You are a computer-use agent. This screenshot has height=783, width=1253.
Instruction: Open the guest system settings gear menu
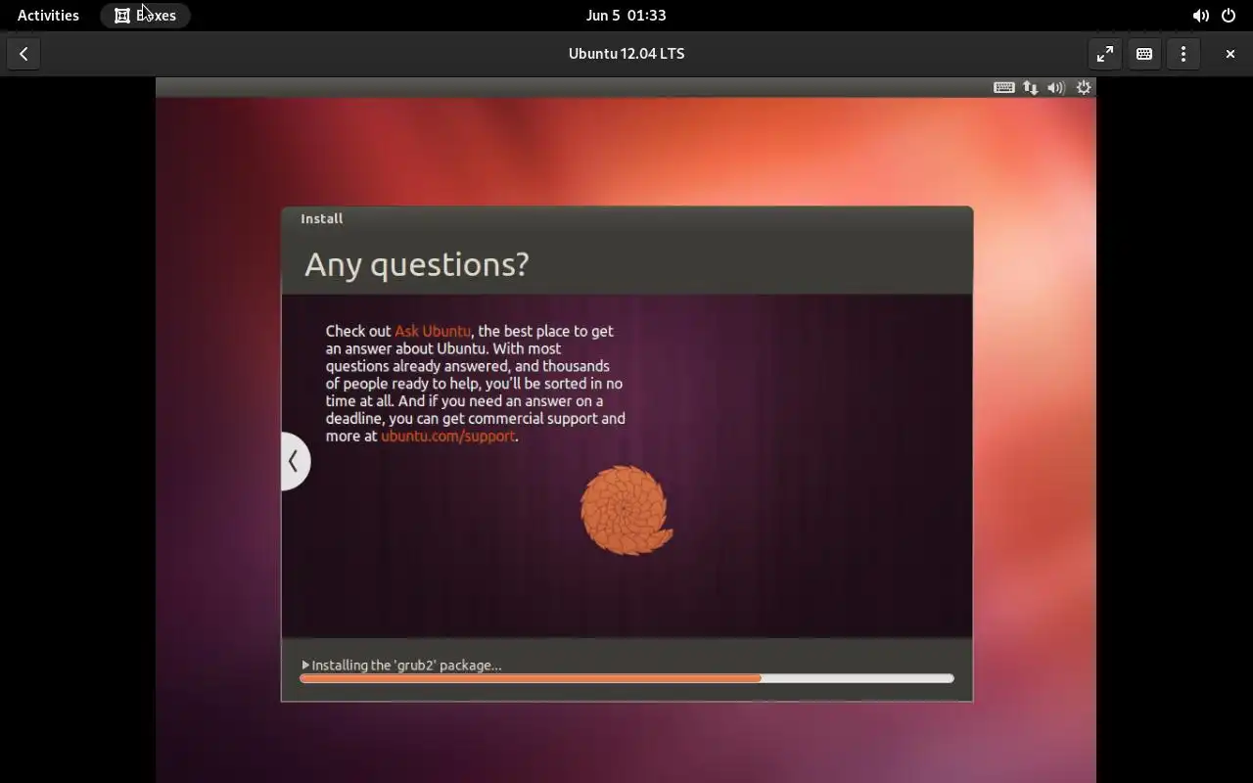(1084, 87)
